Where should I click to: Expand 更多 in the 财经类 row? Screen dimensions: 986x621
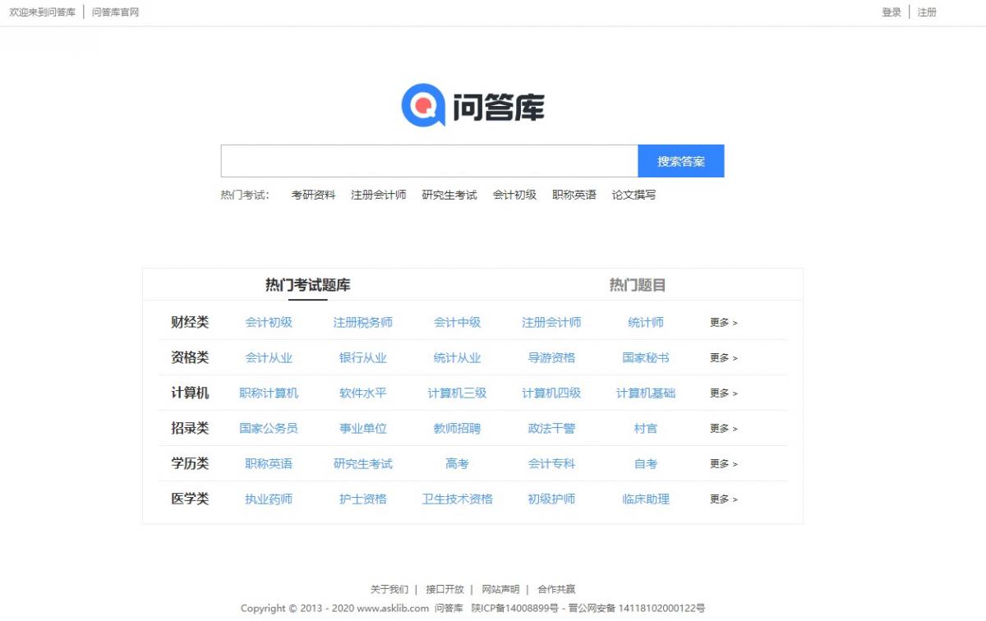pos(723,323)
